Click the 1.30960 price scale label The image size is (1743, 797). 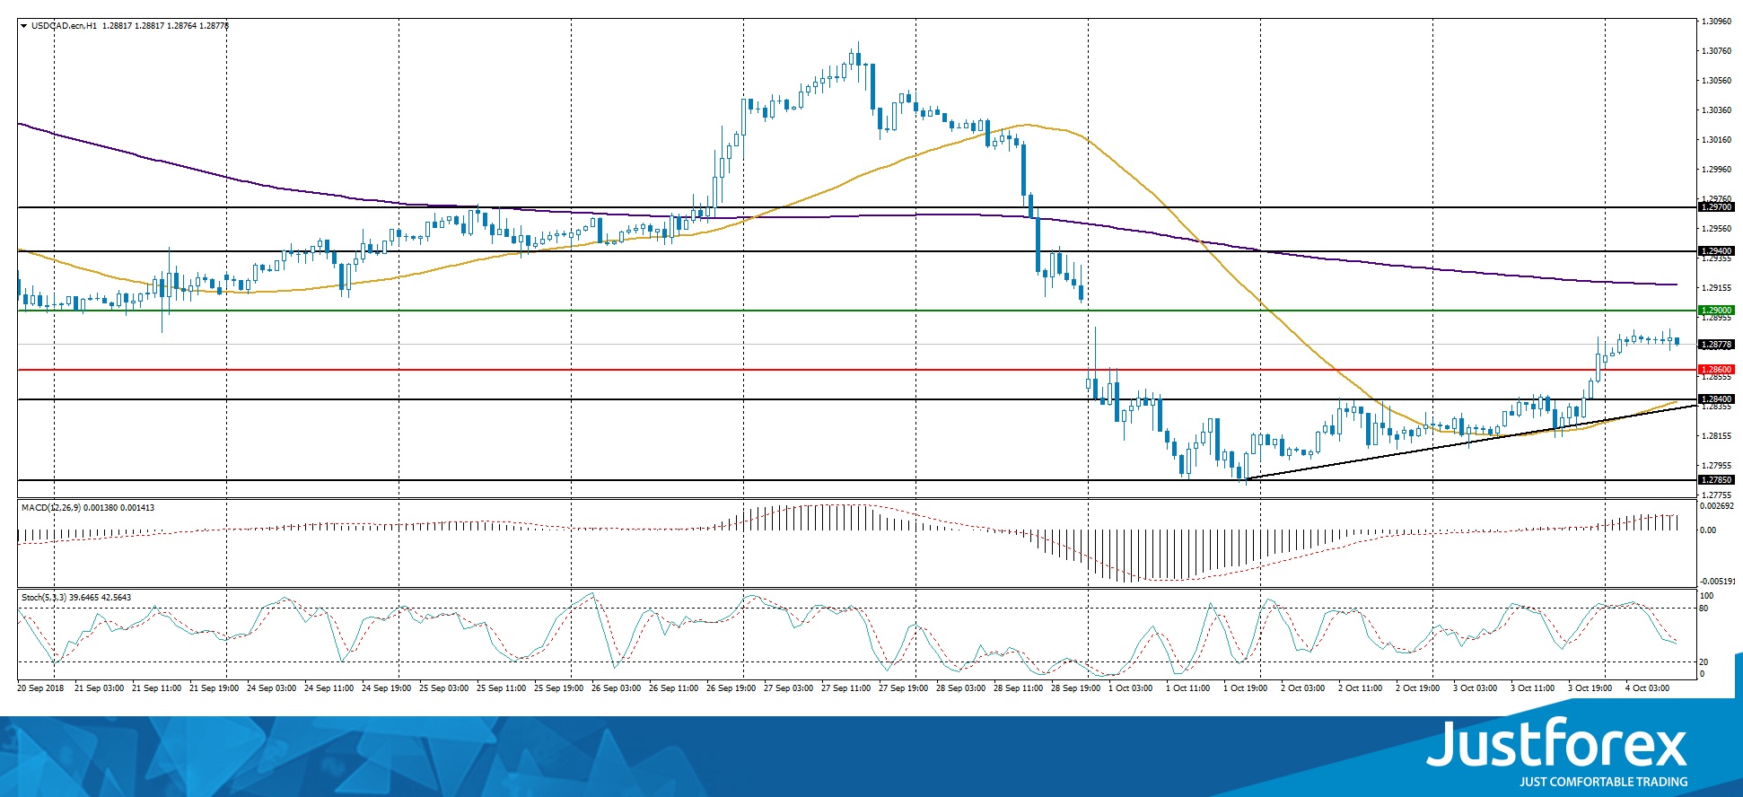[x=1717, y=22]
